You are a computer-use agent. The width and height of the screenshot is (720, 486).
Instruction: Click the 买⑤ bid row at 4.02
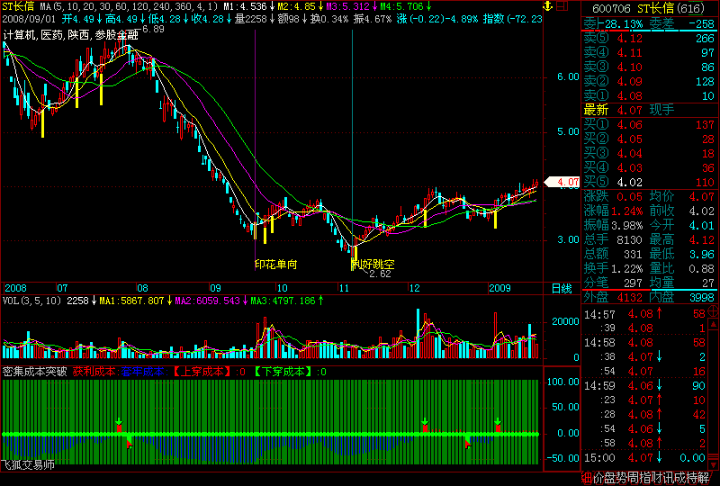649,182
